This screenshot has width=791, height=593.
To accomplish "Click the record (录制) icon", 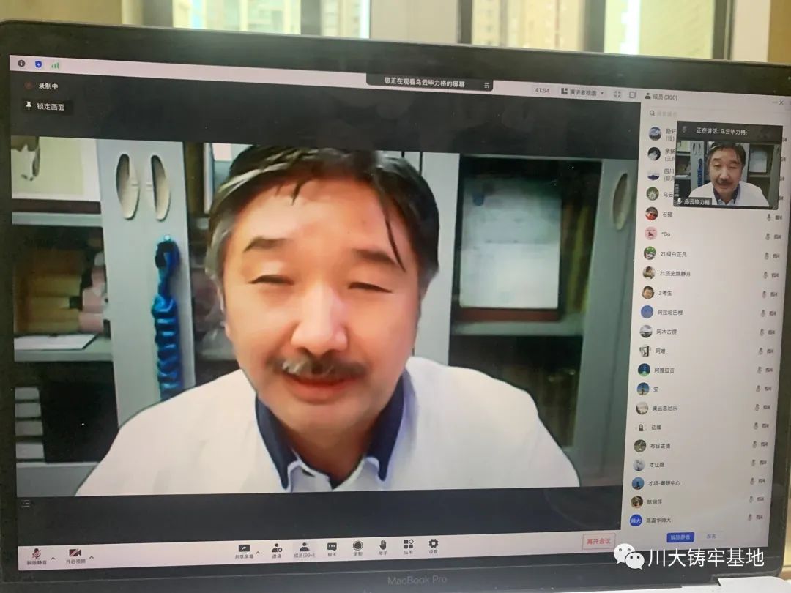I will (357, 548).
